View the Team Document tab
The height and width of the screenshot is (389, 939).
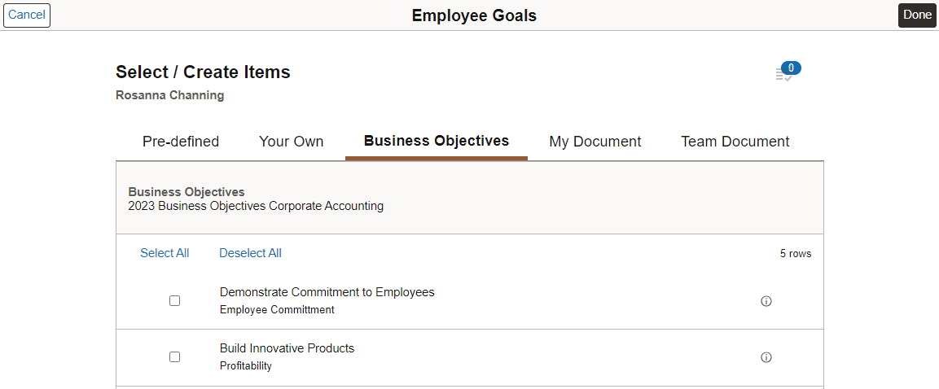735,142
